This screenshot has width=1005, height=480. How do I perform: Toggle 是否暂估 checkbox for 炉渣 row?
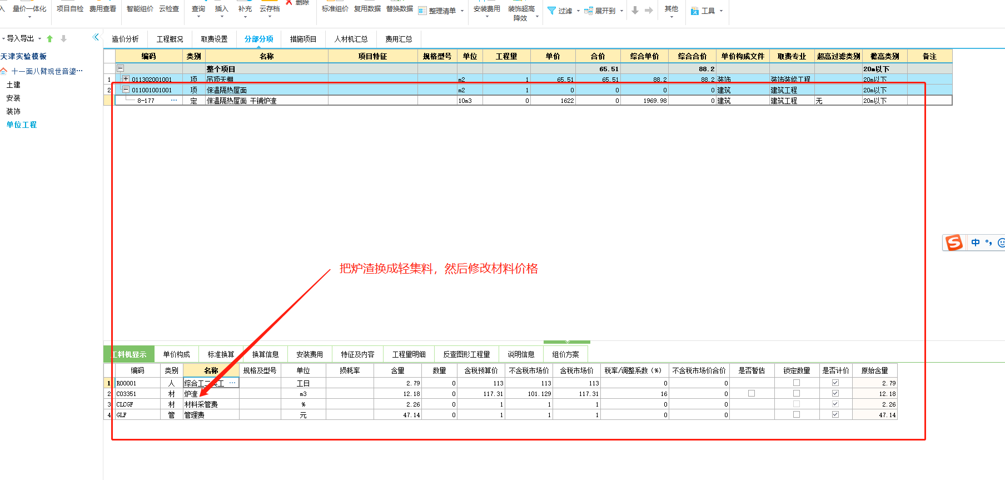pos(752,393)
